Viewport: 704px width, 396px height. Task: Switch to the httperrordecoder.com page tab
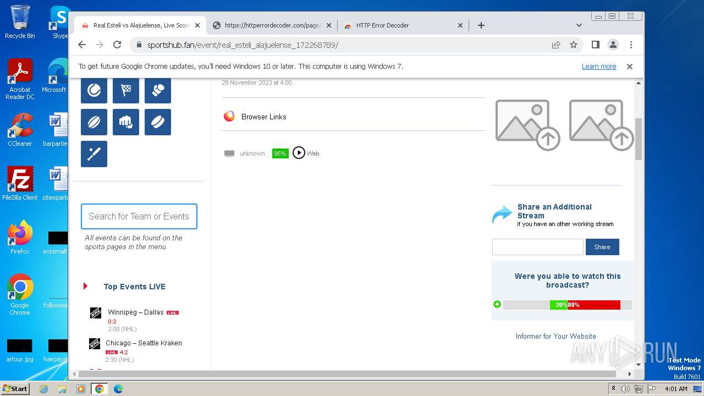[x=272, y=25]
